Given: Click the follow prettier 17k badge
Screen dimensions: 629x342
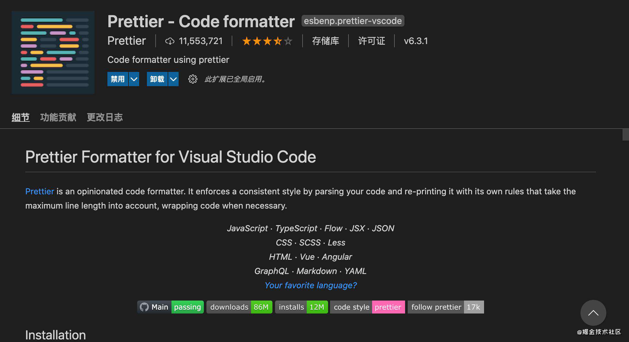Looking at the screenshot, I should coord(446,307).
